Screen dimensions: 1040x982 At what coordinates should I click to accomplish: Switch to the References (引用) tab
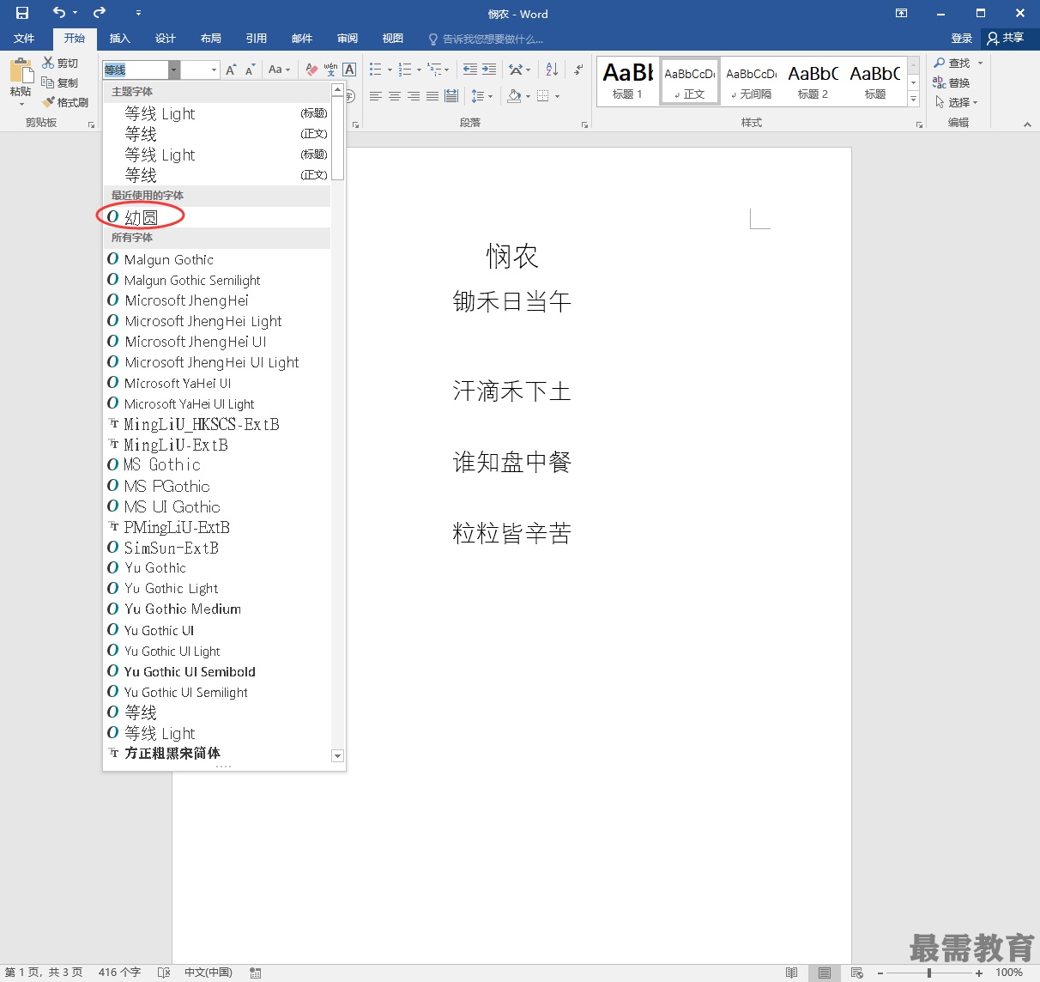tap(257, 39)
